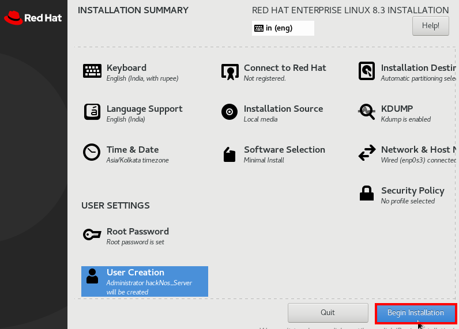Open Keyboard settings via keyboard icon
Image resolution: width=459 pixels, height=329 pixels.
[92, 71]
